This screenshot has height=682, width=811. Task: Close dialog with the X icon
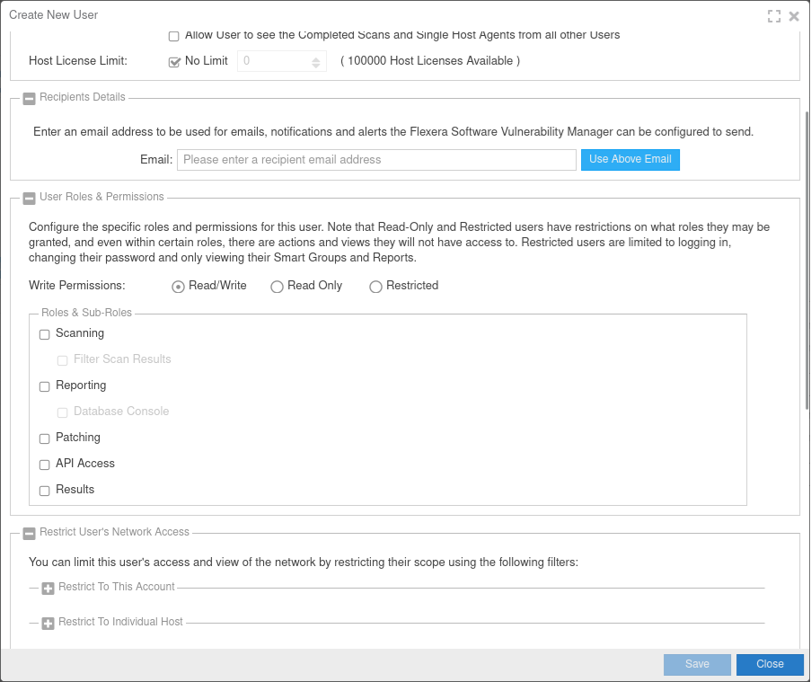[x=794, y=15]
